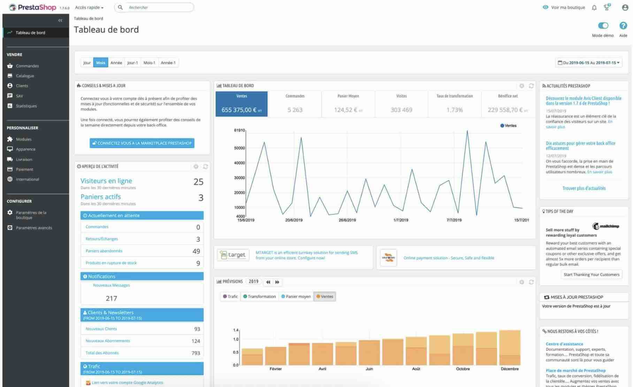Screen dimensions: 633x387
Task: Refresh the Prévisions panel
Action: 531,282
